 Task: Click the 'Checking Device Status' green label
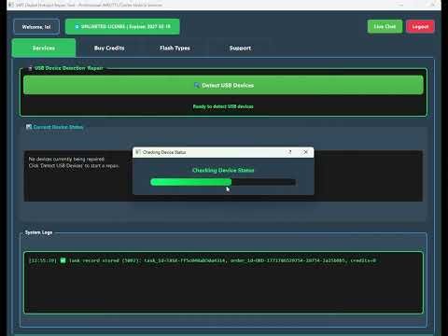(223, 170)
